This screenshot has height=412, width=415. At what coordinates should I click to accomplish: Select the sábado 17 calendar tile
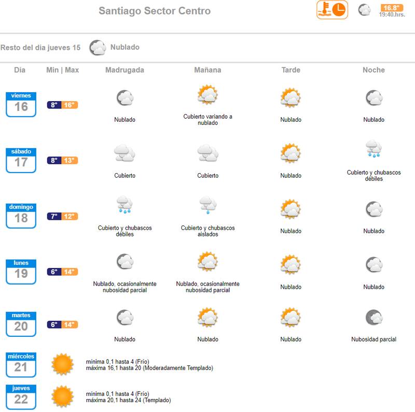[x=21, y=160]
